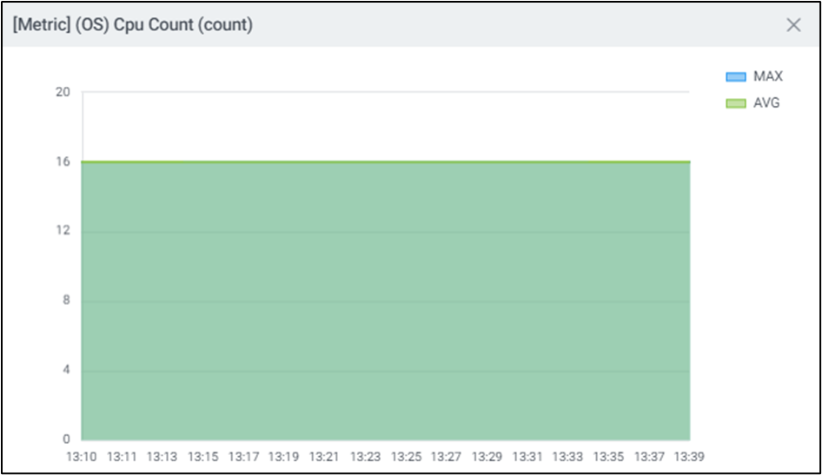Click the 13:19 tick on the x-axis
Viewport: 822px width, 475px height.
[x=283, y=456]
